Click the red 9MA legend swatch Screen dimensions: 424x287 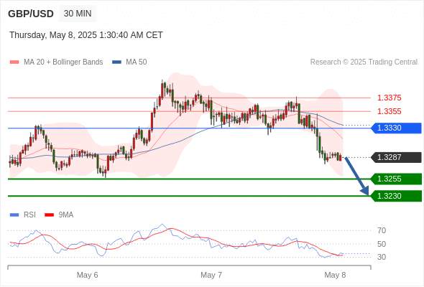click(49, 215)
